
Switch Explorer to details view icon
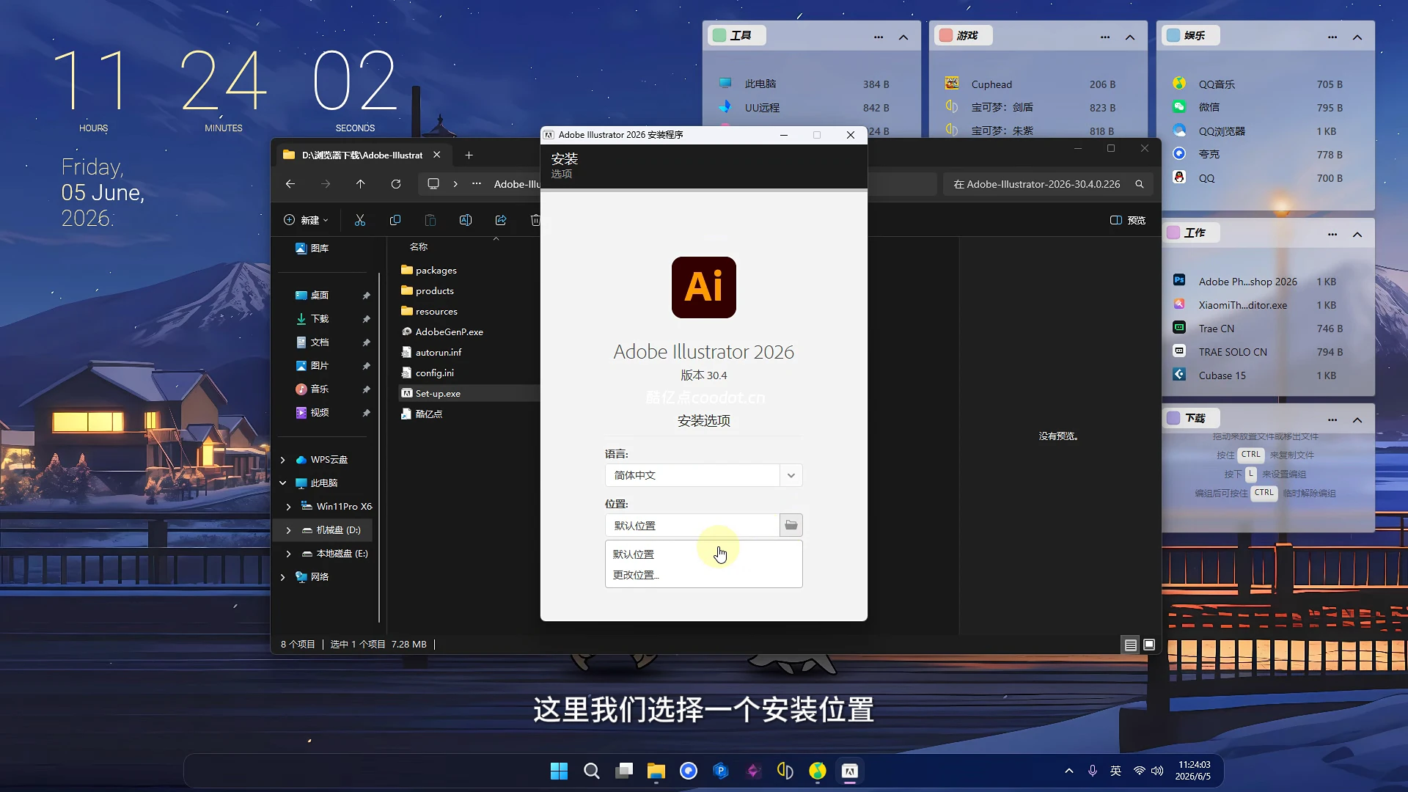[x=1130, y=645]
